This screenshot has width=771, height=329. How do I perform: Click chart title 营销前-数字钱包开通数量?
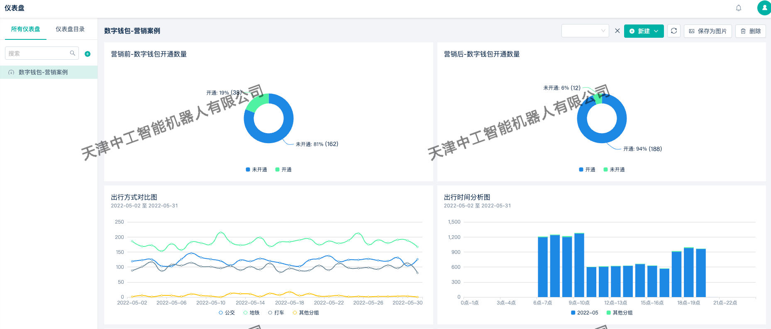pyautogui.click(x=149, y=54)
